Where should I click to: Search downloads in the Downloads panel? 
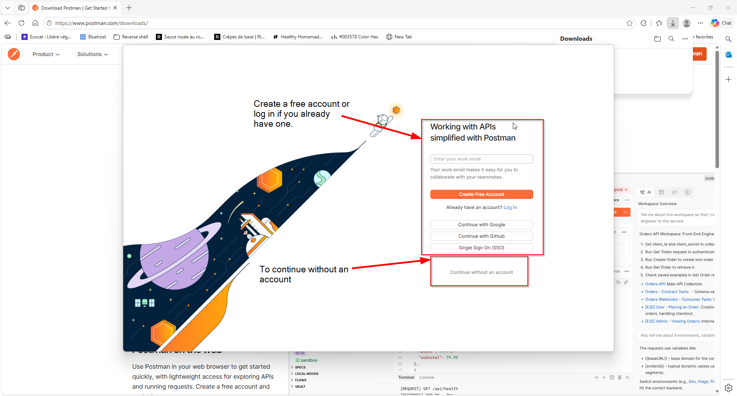pos(671,39)
